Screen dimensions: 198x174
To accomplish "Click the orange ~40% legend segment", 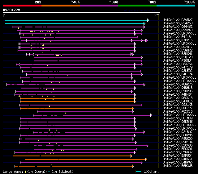I will [x=61, y=6].
